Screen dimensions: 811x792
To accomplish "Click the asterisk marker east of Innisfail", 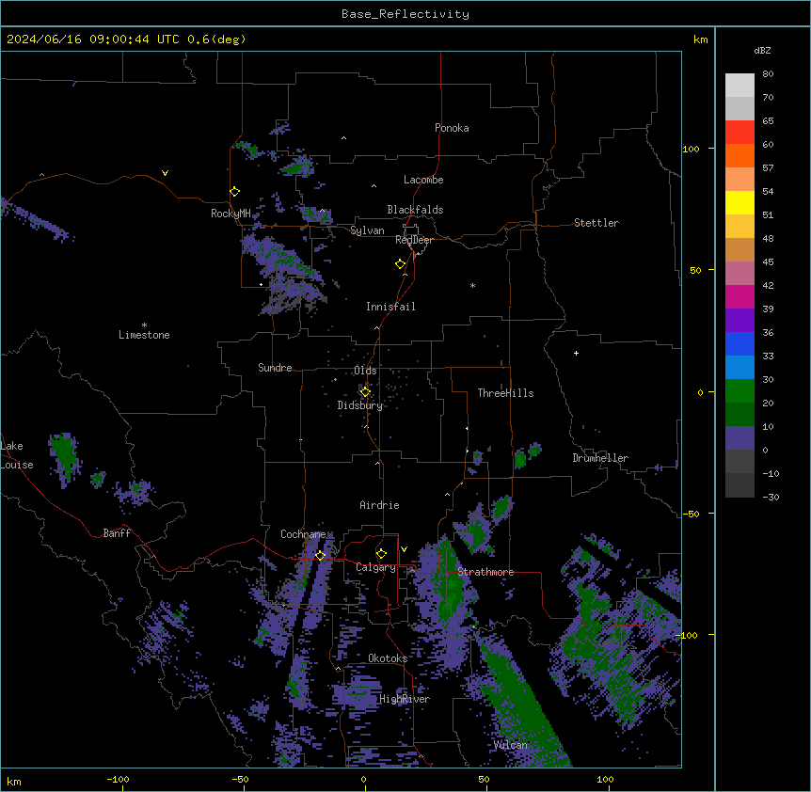I will tap(472, 285).
